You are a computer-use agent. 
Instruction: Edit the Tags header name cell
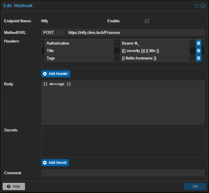coord(79,58)
